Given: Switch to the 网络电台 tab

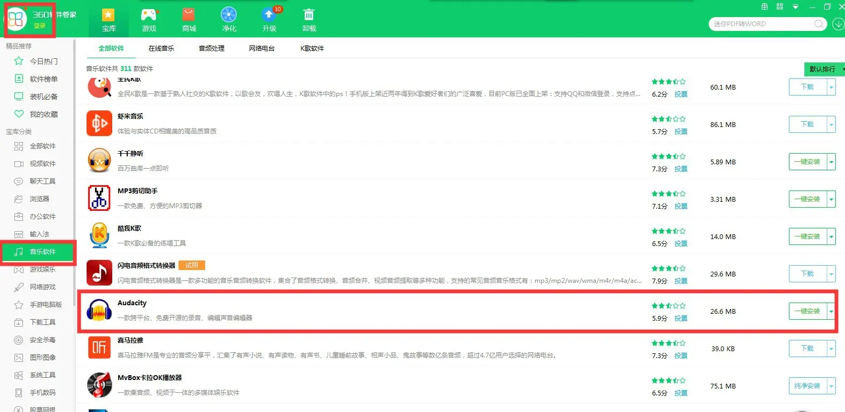Looking at the screenshot, I should (x=262, y=48).
